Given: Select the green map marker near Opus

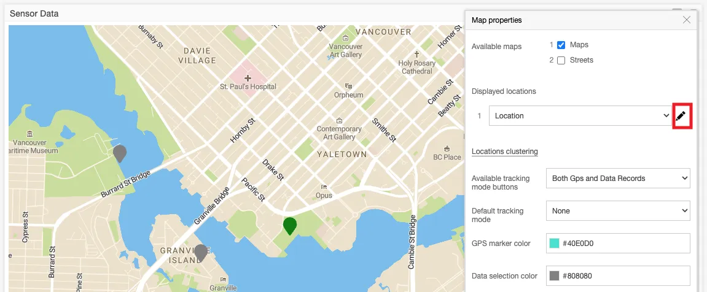Looking at the screenshot, I should pos(290,225).
